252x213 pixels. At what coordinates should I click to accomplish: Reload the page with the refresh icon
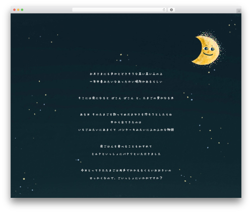tap(164, 10)
